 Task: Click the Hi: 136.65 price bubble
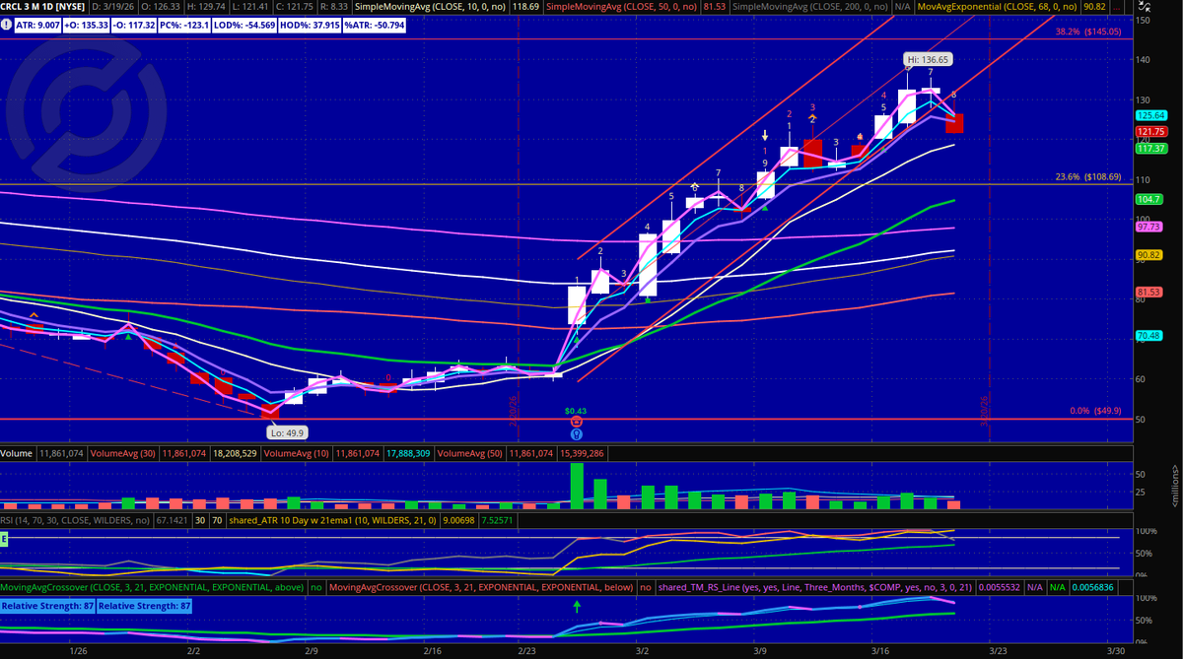928,59
